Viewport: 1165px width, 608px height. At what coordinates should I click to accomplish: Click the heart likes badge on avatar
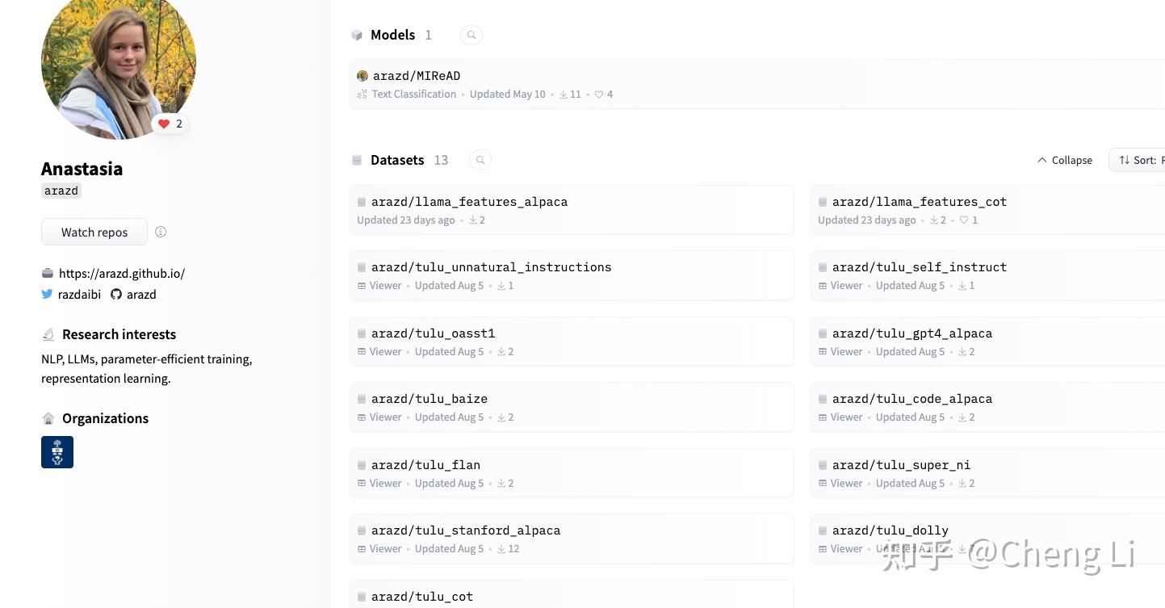coord(170,124)
